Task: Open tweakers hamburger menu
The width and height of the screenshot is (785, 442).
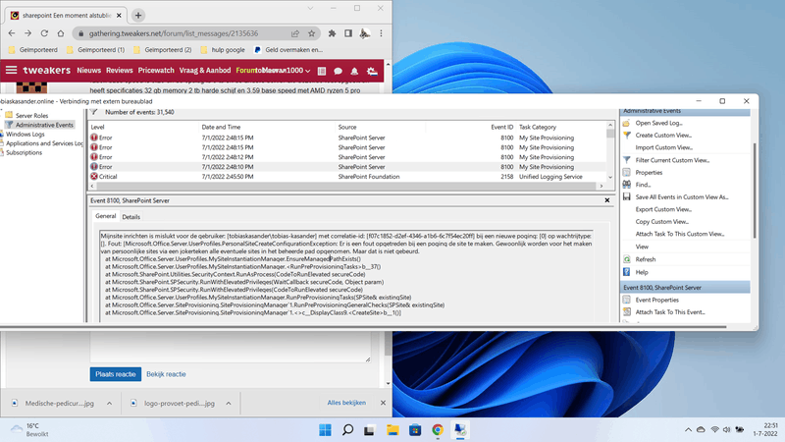Action: pyautogui.click(x=11, y=70)
